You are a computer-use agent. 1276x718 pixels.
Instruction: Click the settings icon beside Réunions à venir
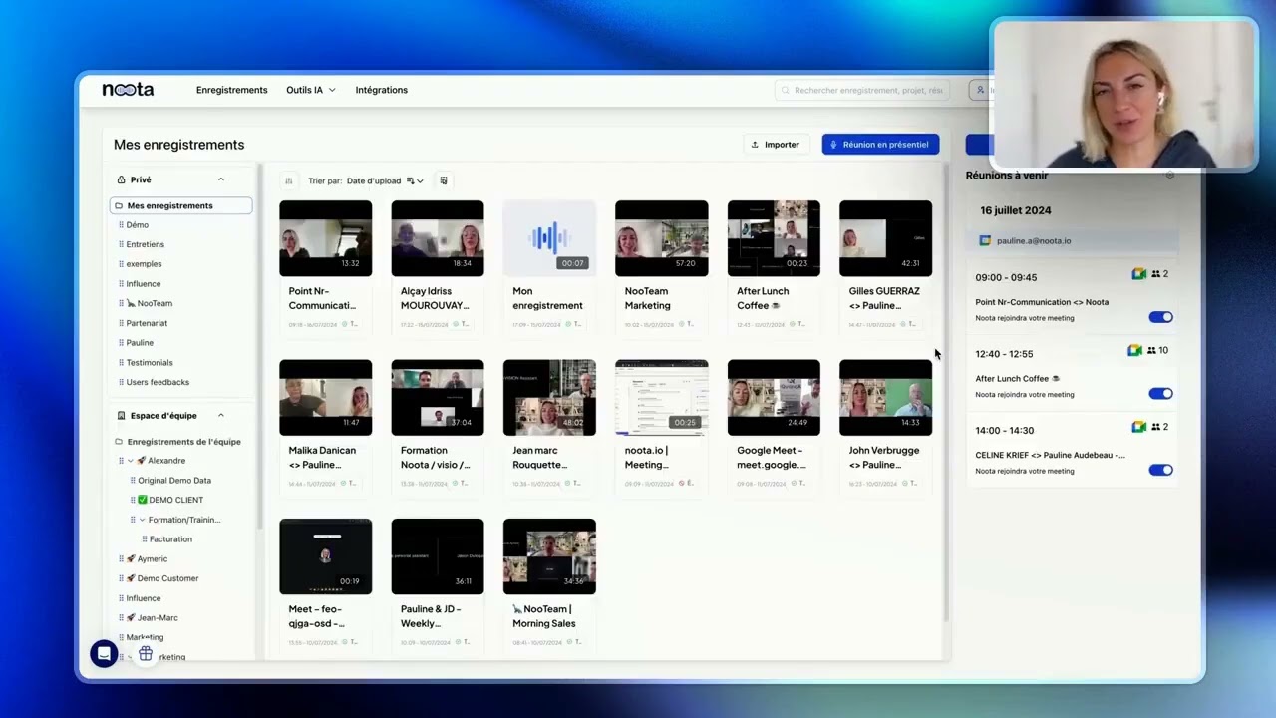[1170, 175]
